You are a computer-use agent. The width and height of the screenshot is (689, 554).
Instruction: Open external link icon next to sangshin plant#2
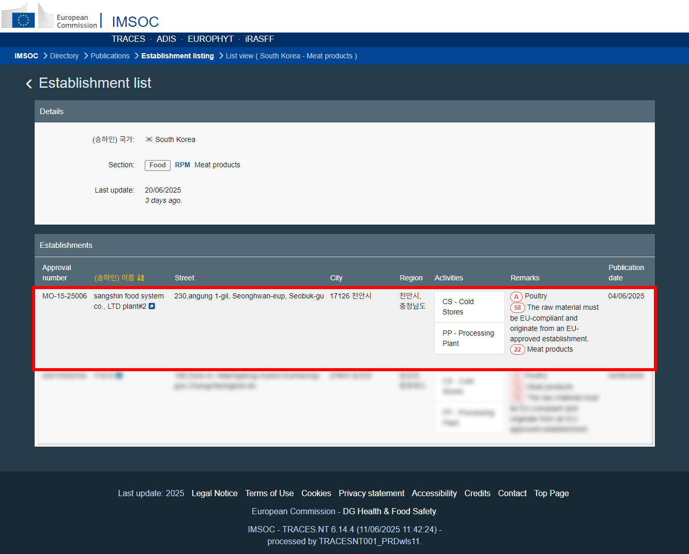[x=152, y=306]
